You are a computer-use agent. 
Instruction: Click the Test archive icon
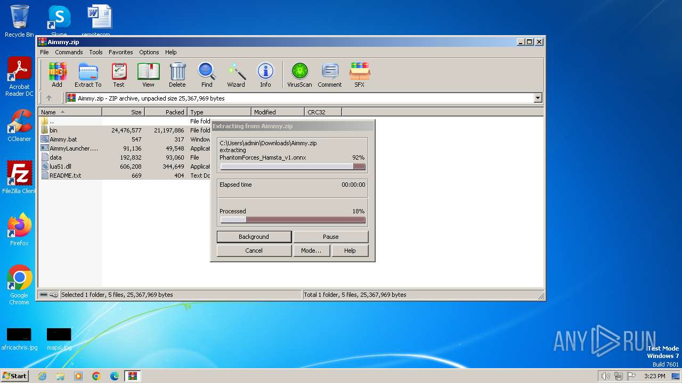(x=119, y=74)
